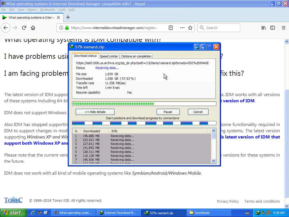Screen dimensions: 289x217
Task: Open the Downloads folder taskbar button
Action: [209, 213]
